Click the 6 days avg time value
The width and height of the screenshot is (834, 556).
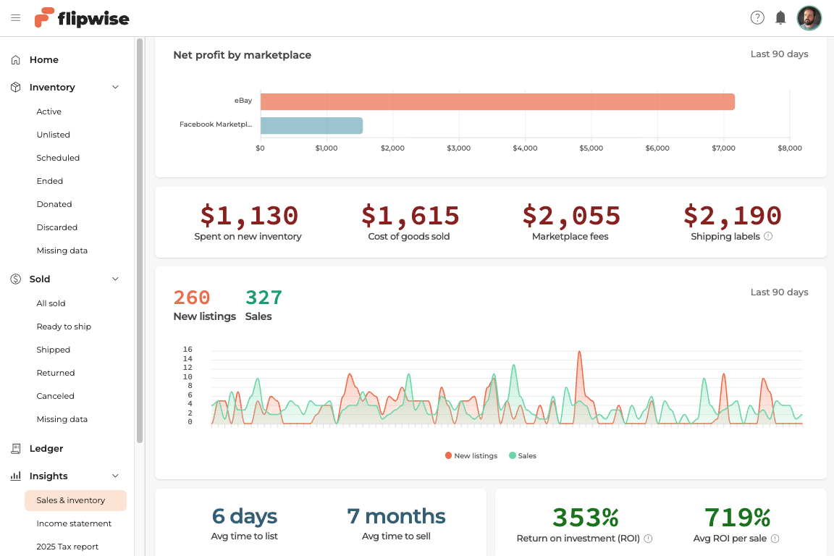tap(244, 516)
